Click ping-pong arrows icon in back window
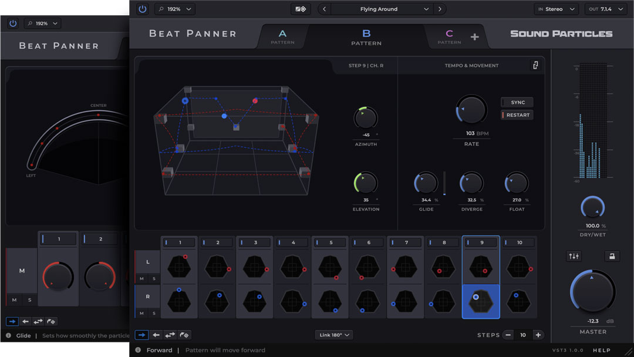 tap(38, 321)
